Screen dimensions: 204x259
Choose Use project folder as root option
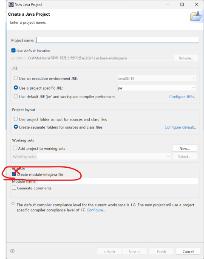click(x=16, y=119)
